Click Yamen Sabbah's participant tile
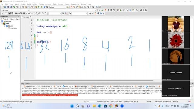Viewport: 194px width, 109px height. 176,73
